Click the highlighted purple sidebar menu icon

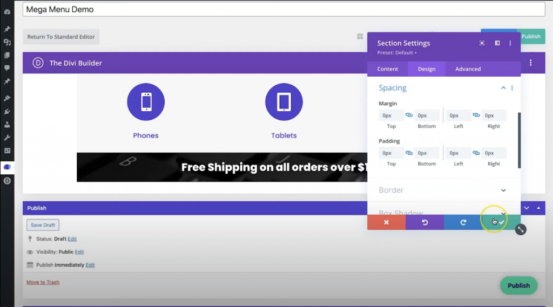pos(7,167)
